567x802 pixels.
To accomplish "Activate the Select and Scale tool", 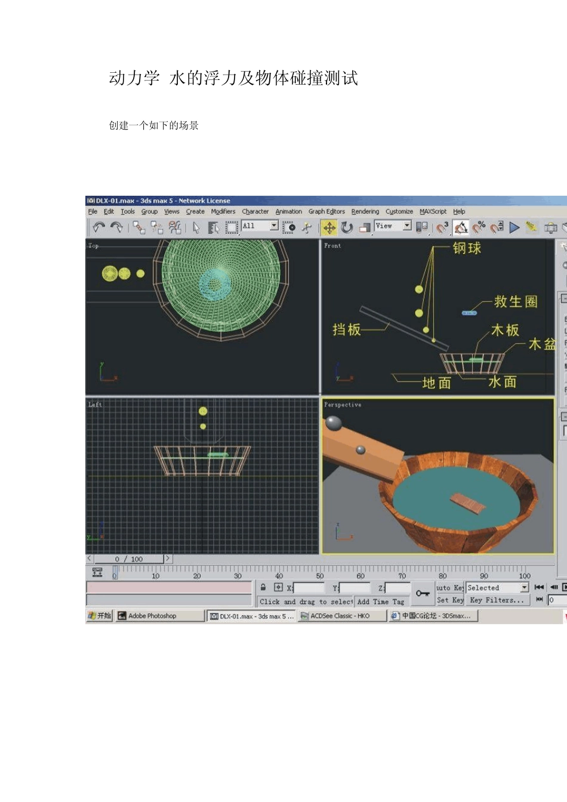I will pos(365,227).
